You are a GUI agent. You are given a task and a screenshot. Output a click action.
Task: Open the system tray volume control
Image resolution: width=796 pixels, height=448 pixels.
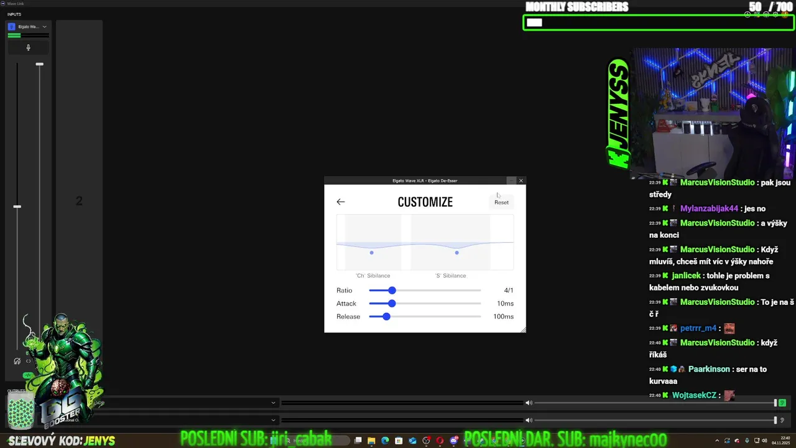(x=764, y=441)
